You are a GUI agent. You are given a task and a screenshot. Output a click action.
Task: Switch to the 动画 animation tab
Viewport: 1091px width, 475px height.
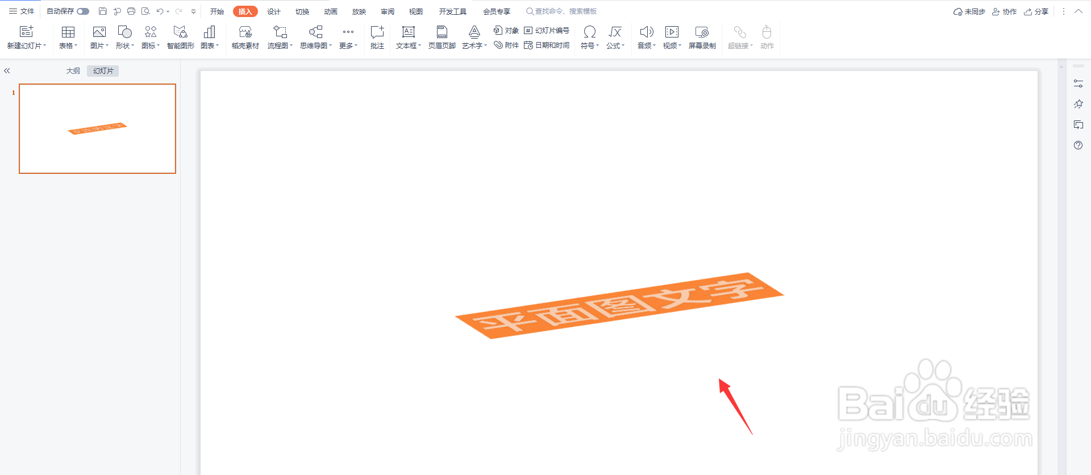coord(331,11)
